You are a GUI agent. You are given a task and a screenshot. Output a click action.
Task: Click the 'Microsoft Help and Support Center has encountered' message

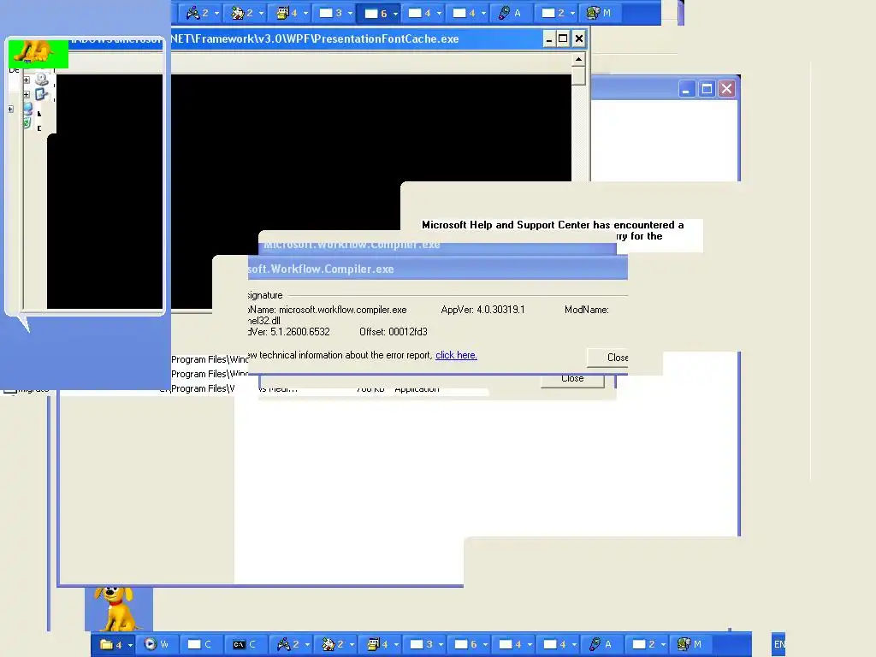coord(553,225)
